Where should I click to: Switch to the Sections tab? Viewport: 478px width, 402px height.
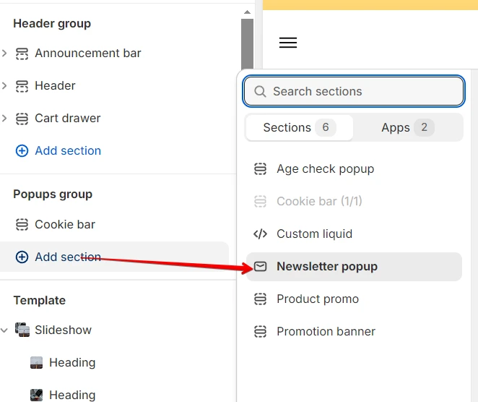click(x=300, y=127)
